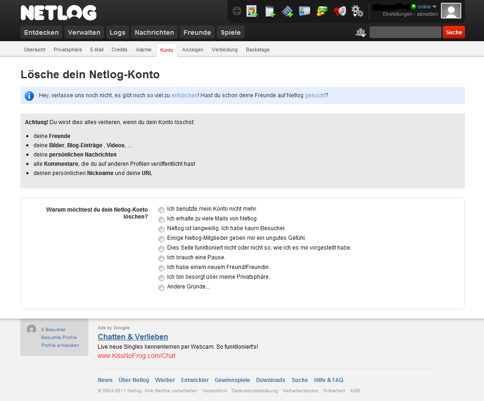The width and height of the screenshot is (484, 401).
Task: Follow the 'entdecken' link in notice
Action: (x=185, y=95)
